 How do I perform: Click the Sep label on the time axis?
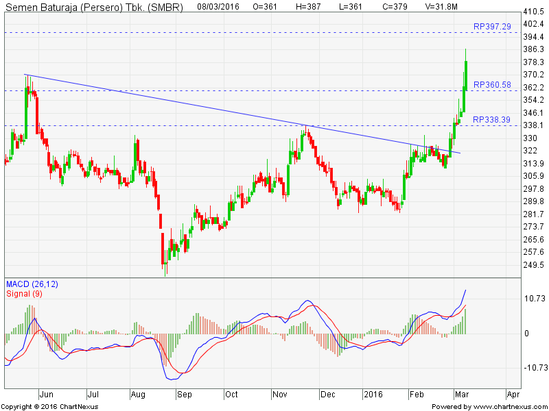[185, 395]
